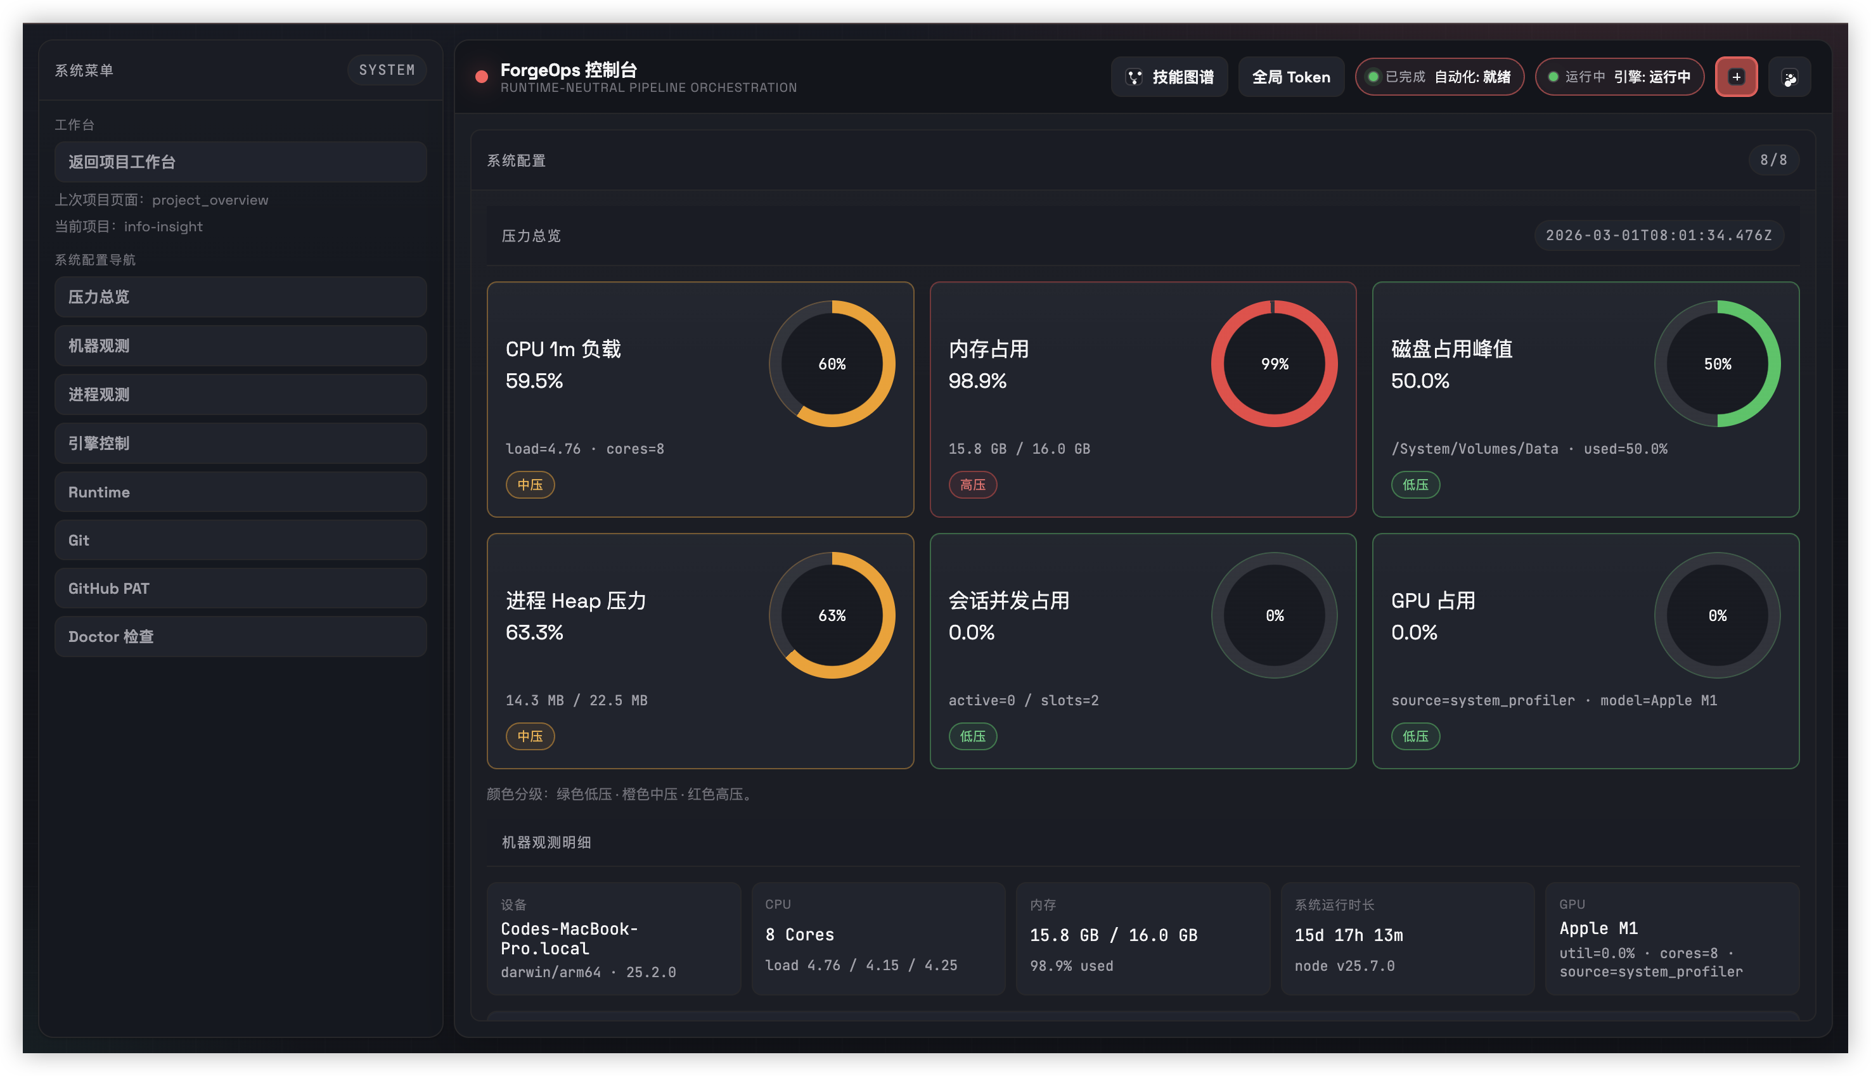Click the red status dot beside ForgeOps 控制台
Viewport: 1871px width, 1076px height.
481,75
